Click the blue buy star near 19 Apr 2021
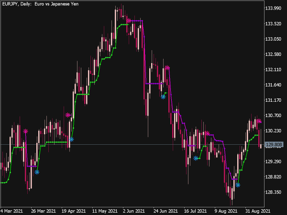Image resolution: width=287 pixels, height=215 pixels. point(71,140)
